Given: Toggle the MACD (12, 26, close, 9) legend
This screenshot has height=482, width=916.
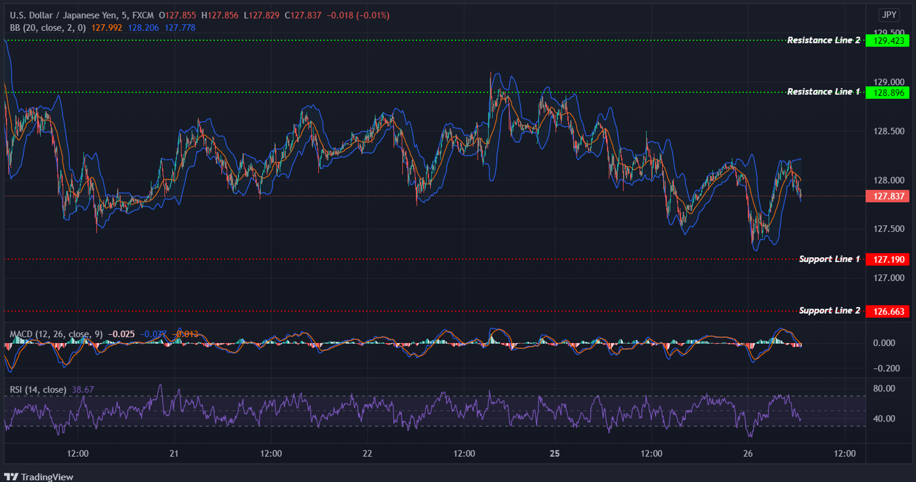Looking at the screenshot, I should tap(57, 334).
